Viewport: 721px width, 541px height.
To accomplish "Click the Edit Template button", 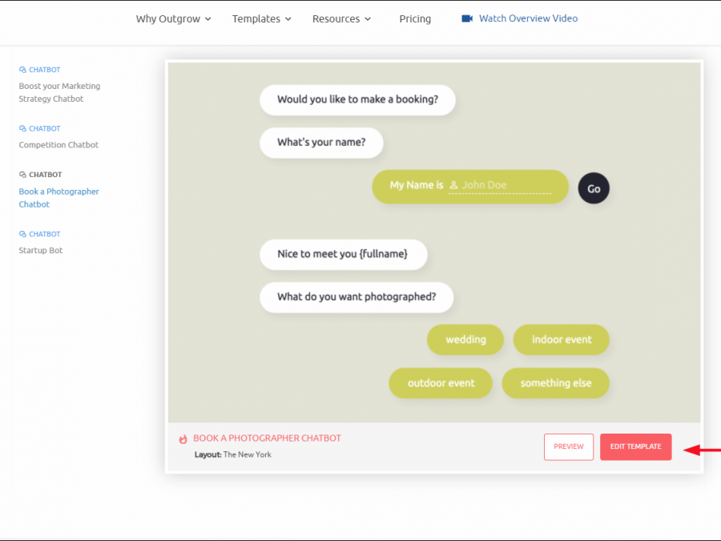I will pyautogui.click(x=635, y=446).
